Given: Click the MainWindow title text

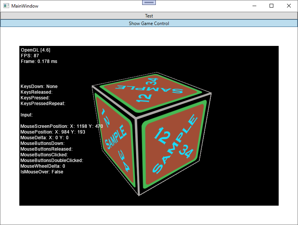Looking at the screenshot, I should [x=25, y=6].
